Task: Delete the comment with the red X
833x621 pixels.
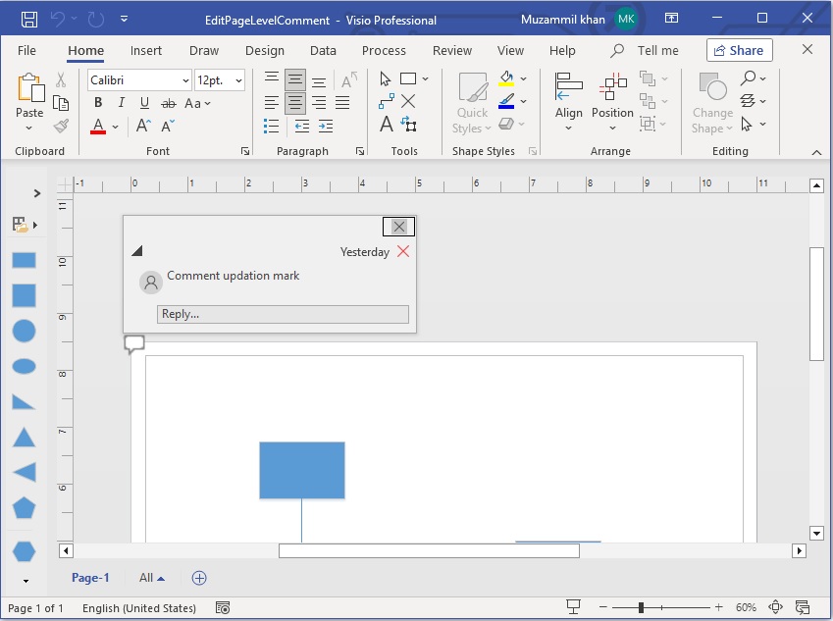Action: point(402,252)
